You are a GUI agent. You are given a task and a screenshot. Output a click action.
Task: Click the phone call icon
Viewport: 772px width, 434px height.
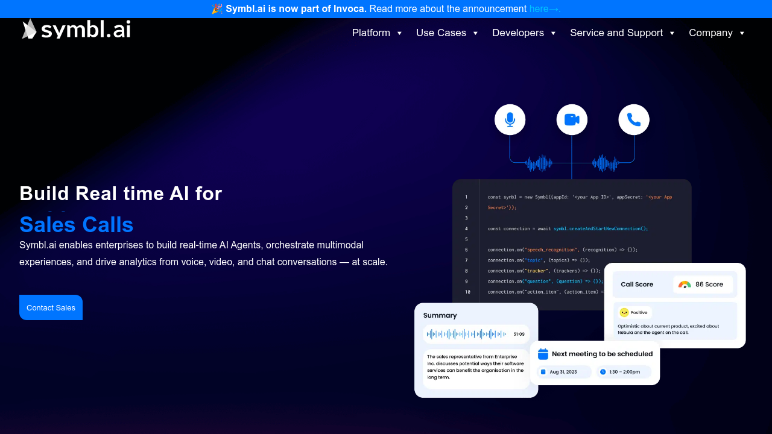[x=633, y=119]
